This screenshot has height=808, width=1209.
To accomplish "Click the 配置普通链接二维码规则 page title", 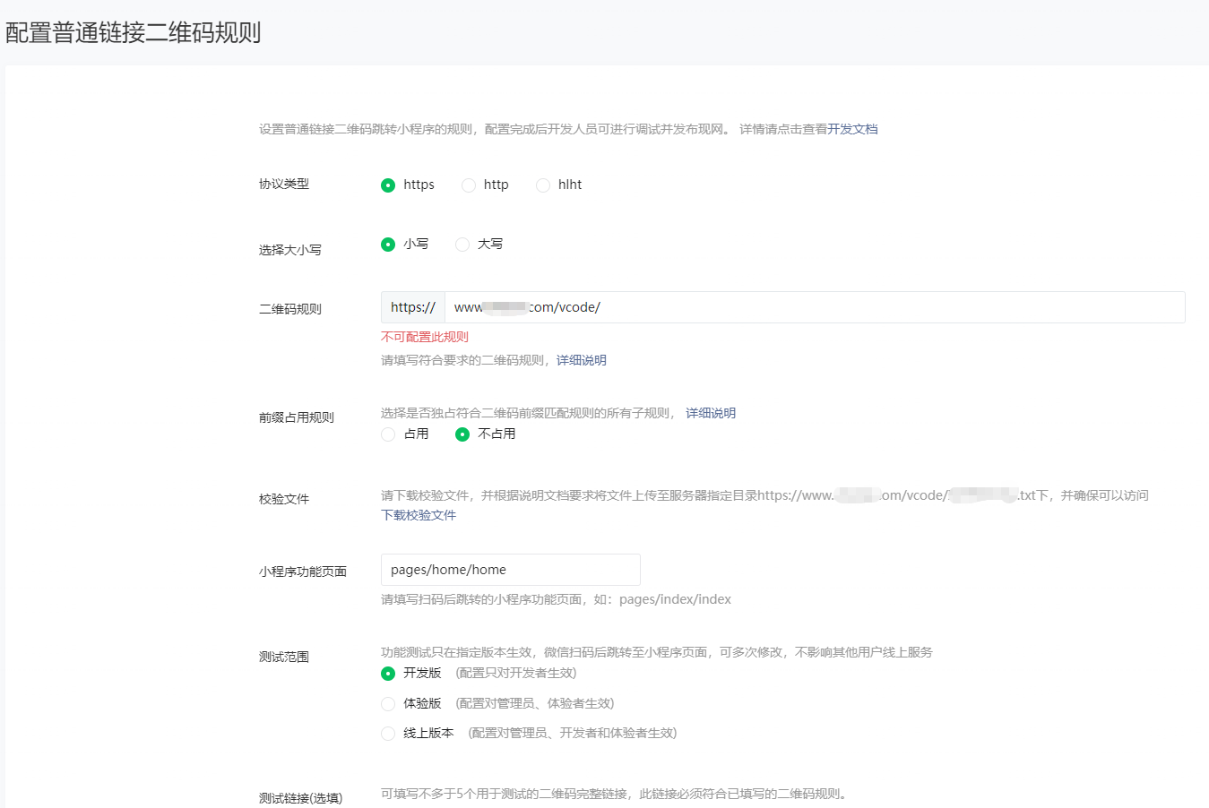I will click(x=134, y=33).
